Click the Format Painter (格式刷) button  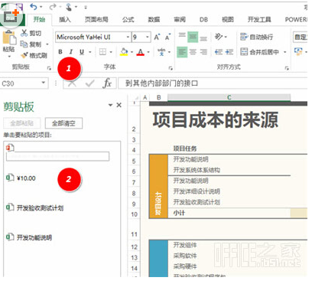[34, 55]
